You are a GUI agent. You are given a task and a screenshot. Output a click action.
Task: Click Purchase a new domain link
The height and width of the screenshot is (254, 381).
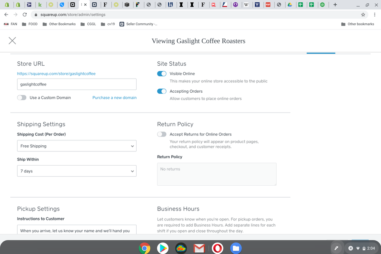click(x=114, y=98)
